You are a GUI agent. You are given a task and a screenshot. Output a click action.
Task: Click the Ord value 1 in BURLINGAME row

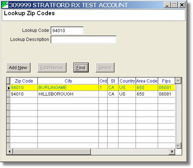pos(103,88)
